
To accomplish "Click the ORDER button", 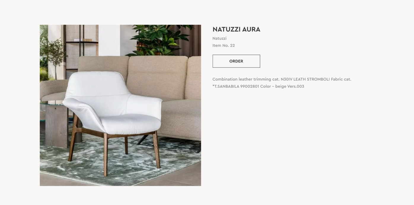I will pos(236,61).
